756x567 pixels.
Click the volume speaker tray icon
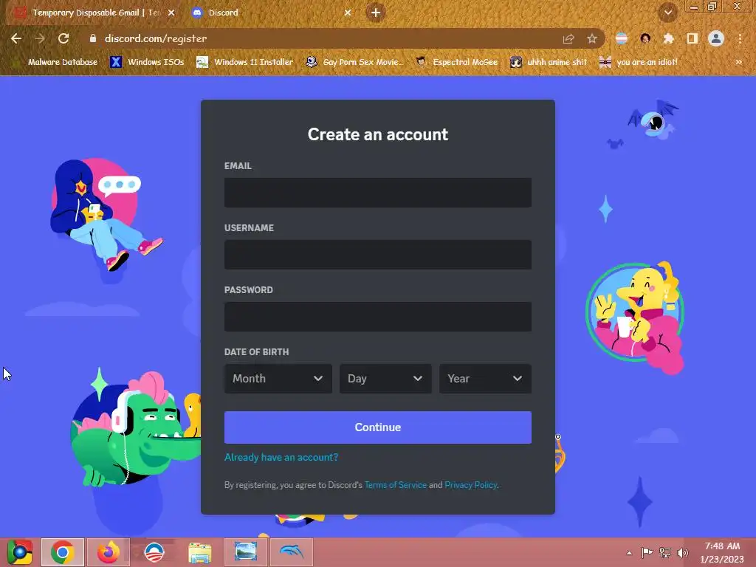click(683, 552)
